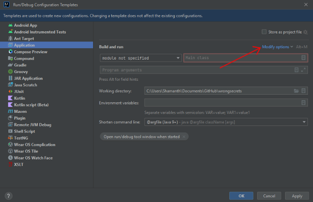Open the Working directory folder browse icon
The width and height of the screenshot is (313, 202).
(296, 91)
